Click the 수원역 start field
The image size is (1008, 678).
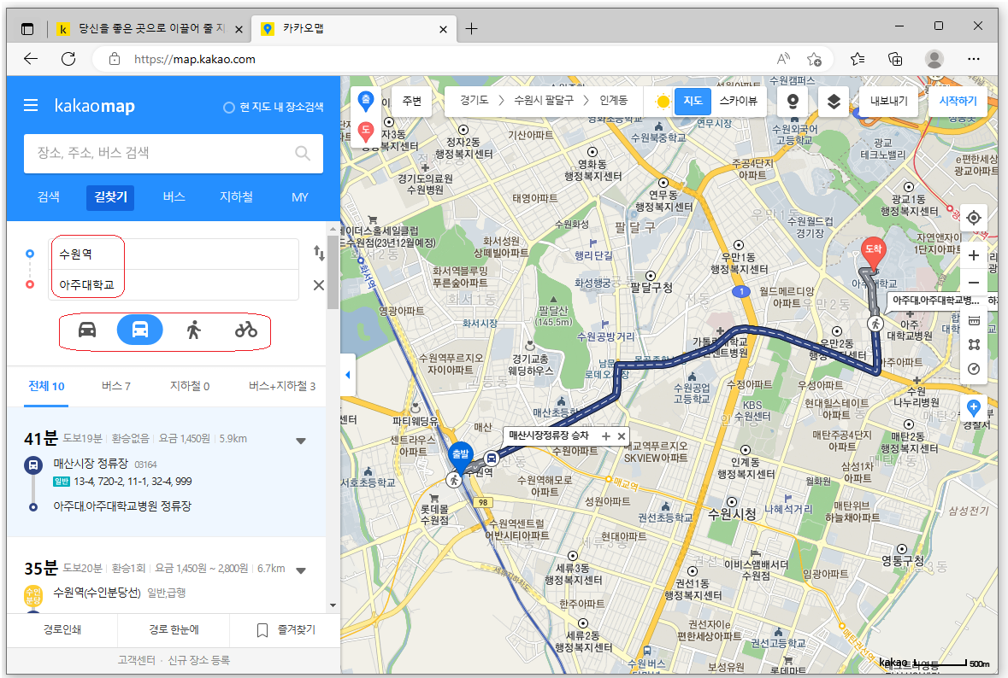174,254
